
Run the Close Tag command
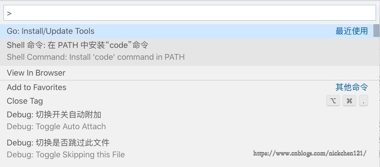186,101
